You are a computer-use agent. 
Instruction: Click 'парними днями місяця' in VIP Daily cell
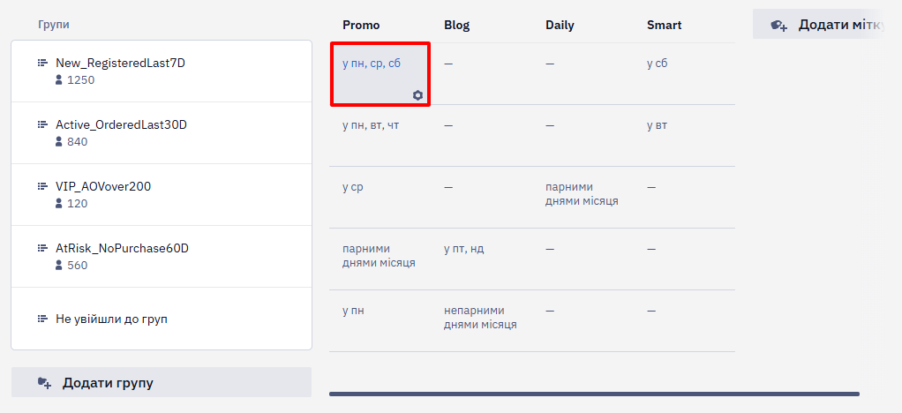pos(582,194)
